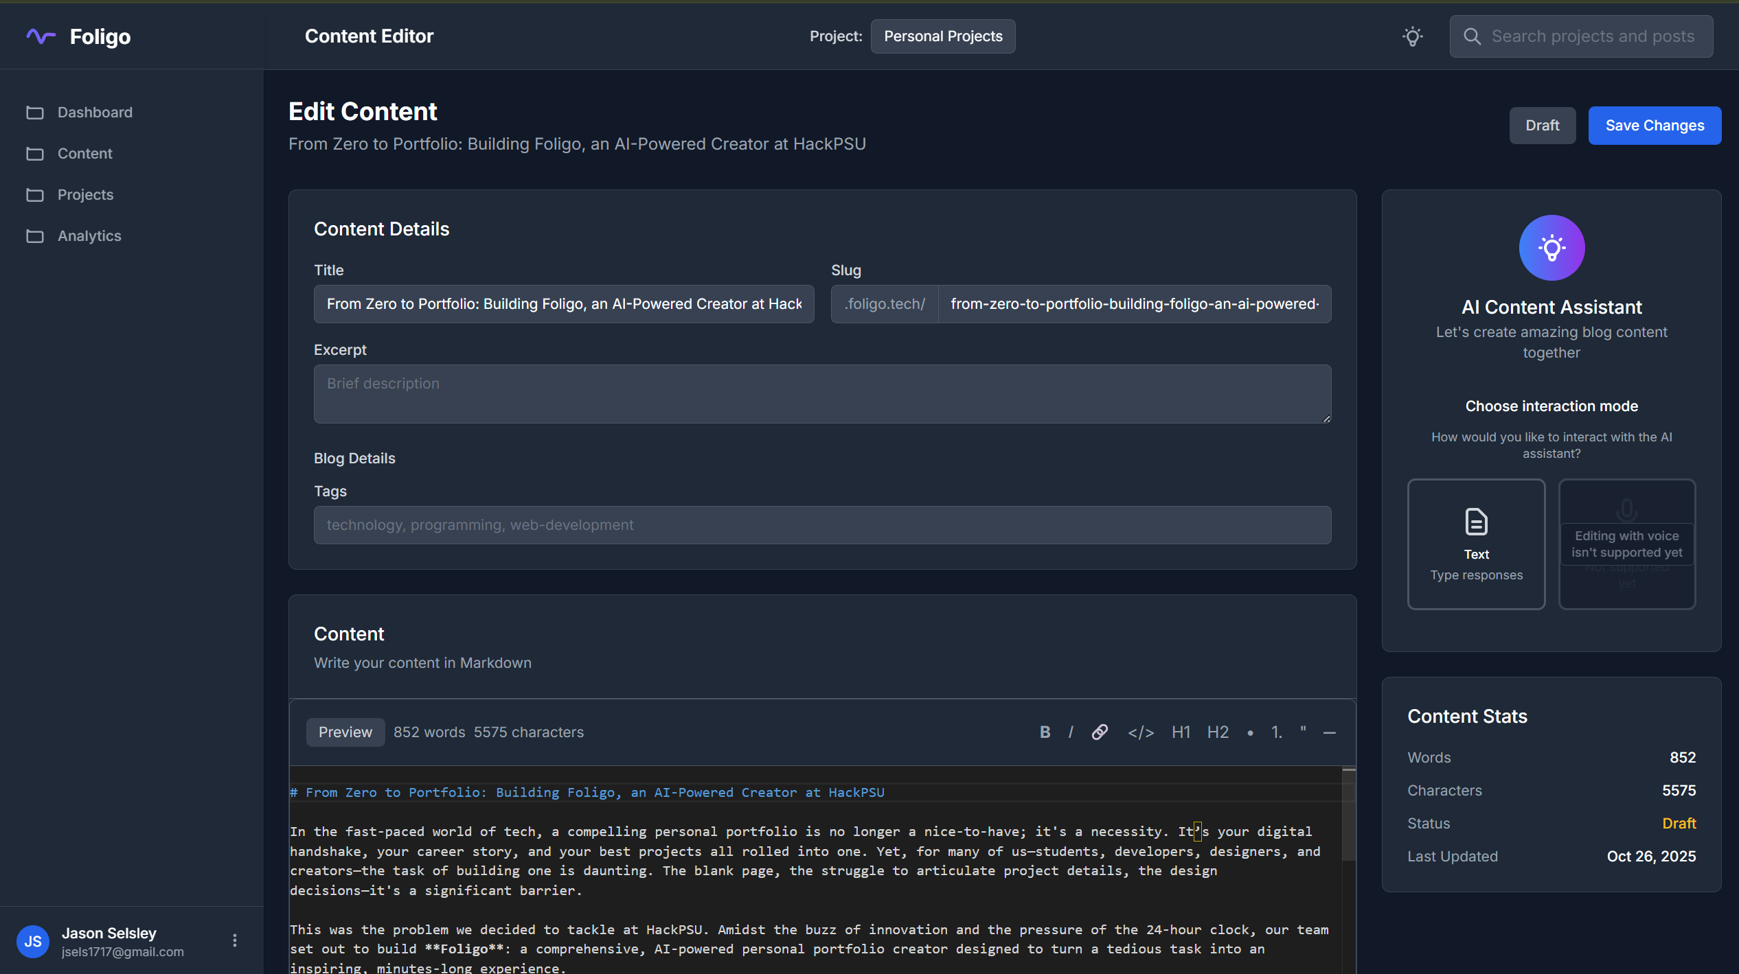
Task: Select the Text interaction mode card
Action: (x=1476, y=544)
